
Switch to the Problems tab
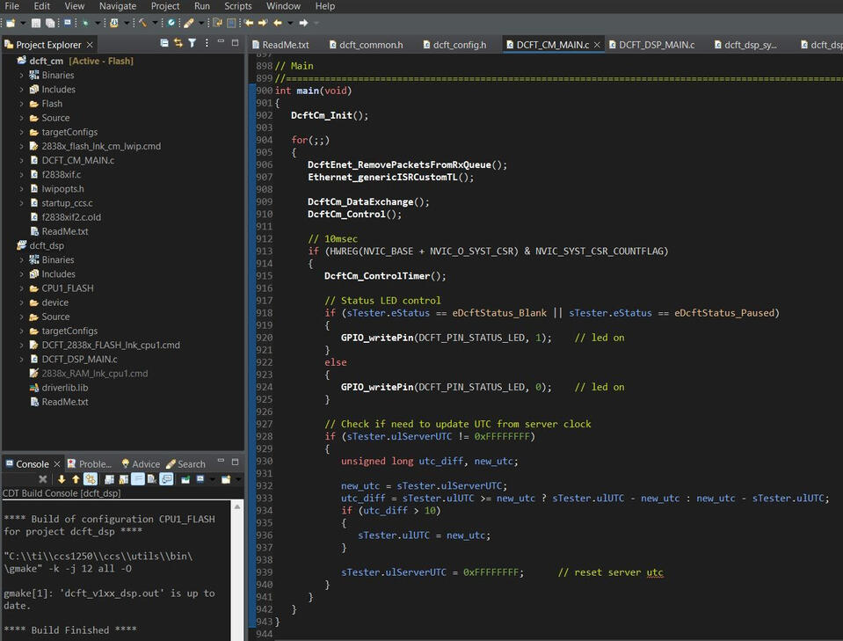pos(90,464)
